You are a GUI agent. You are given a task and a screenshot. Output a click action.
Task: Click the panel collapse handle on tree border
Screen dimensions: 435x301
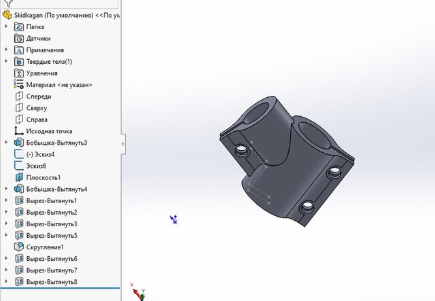[123, 143]
